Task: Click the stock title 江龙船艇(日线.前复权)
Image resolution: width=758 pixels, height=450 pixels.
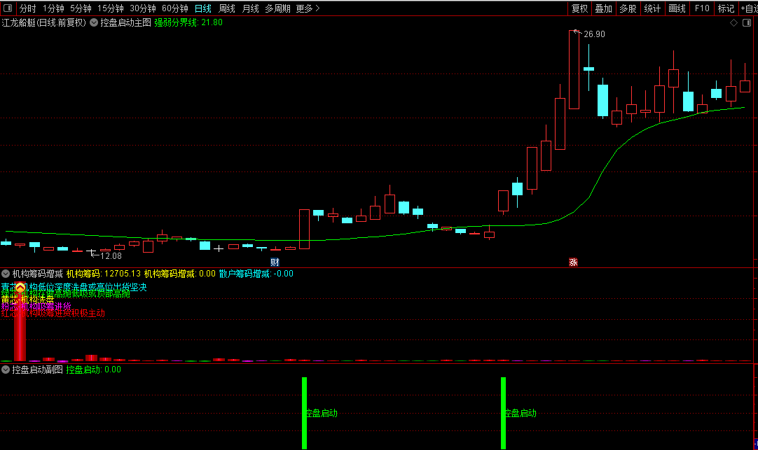Action: coord(44,22)
